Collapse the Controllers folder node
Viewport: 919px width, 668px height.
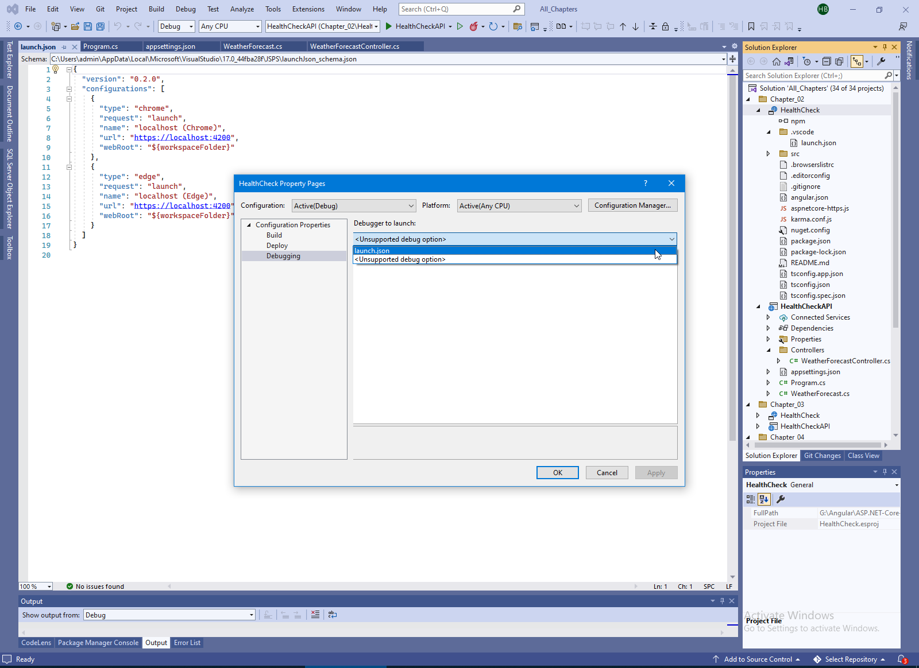point(769,350)
